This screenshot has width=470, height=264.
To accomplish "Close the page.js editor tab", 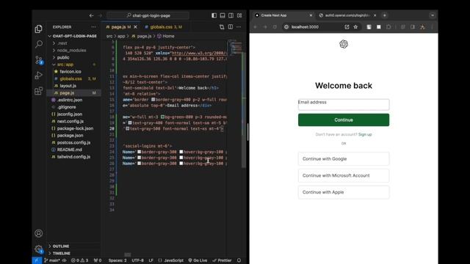I will click(x=135, y=27).
